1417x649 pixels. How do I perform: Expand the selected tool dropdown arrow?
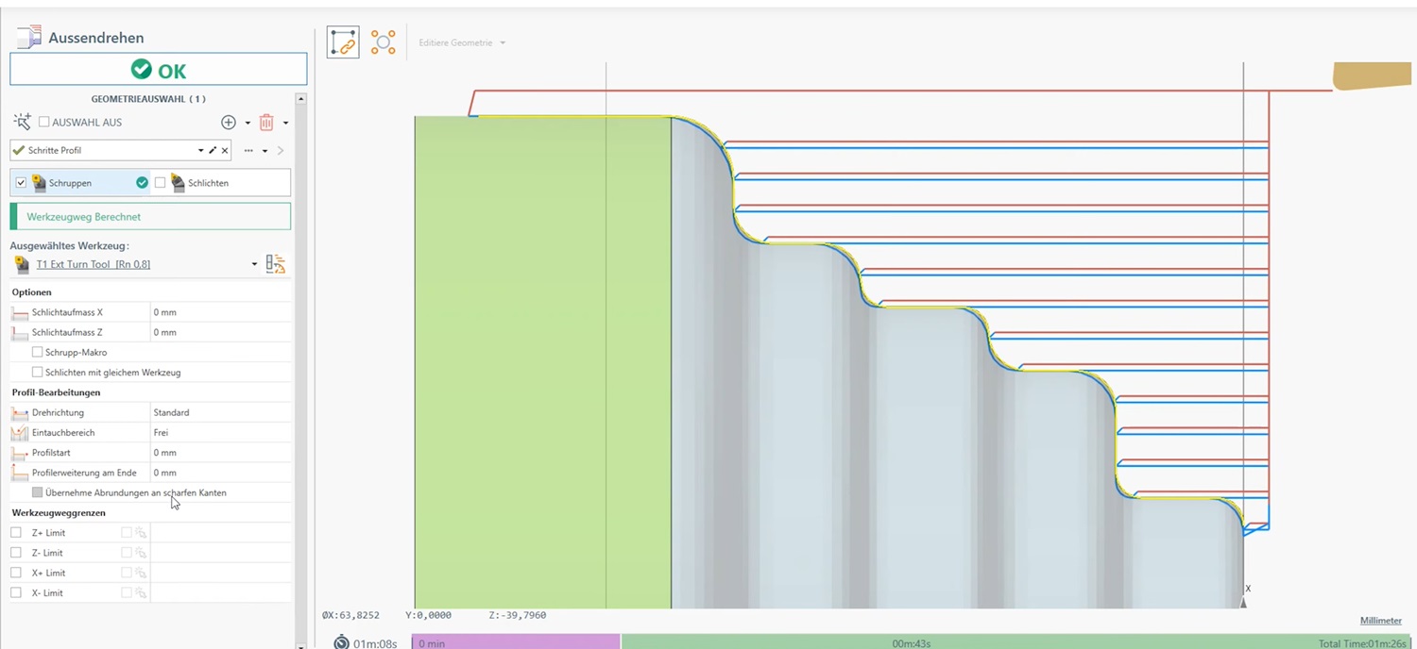point(254,265)
